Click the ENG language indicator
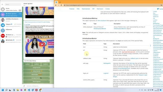The width and height of the screenshot is (163, 92). coord(145,90)
